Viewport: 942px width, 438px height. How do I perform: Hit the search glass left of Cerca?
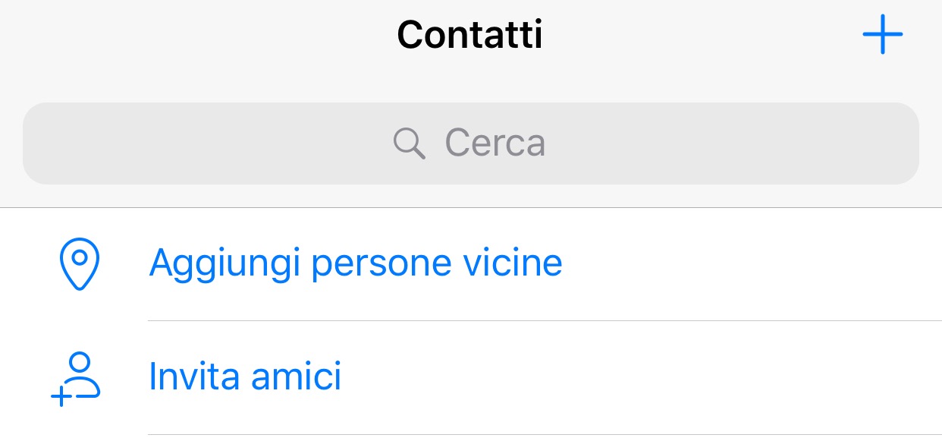[410, 143]
